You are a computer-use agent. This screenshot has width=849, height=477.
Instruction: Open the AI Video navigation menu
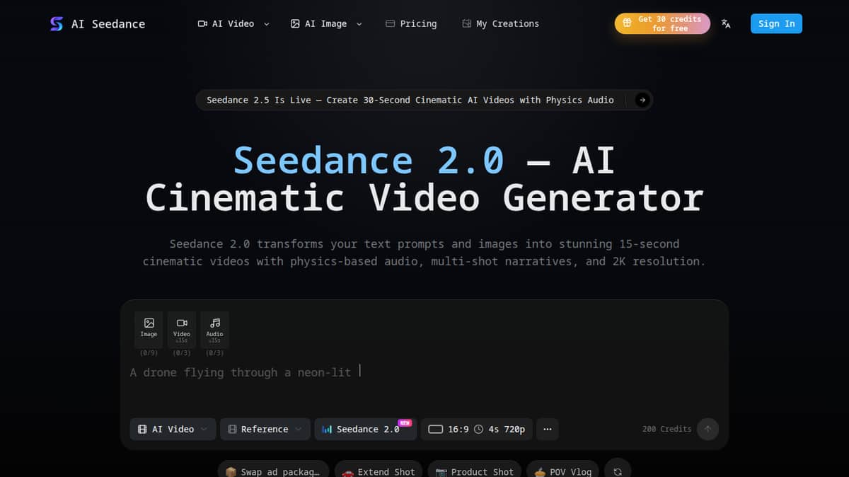tap(233, 23)
